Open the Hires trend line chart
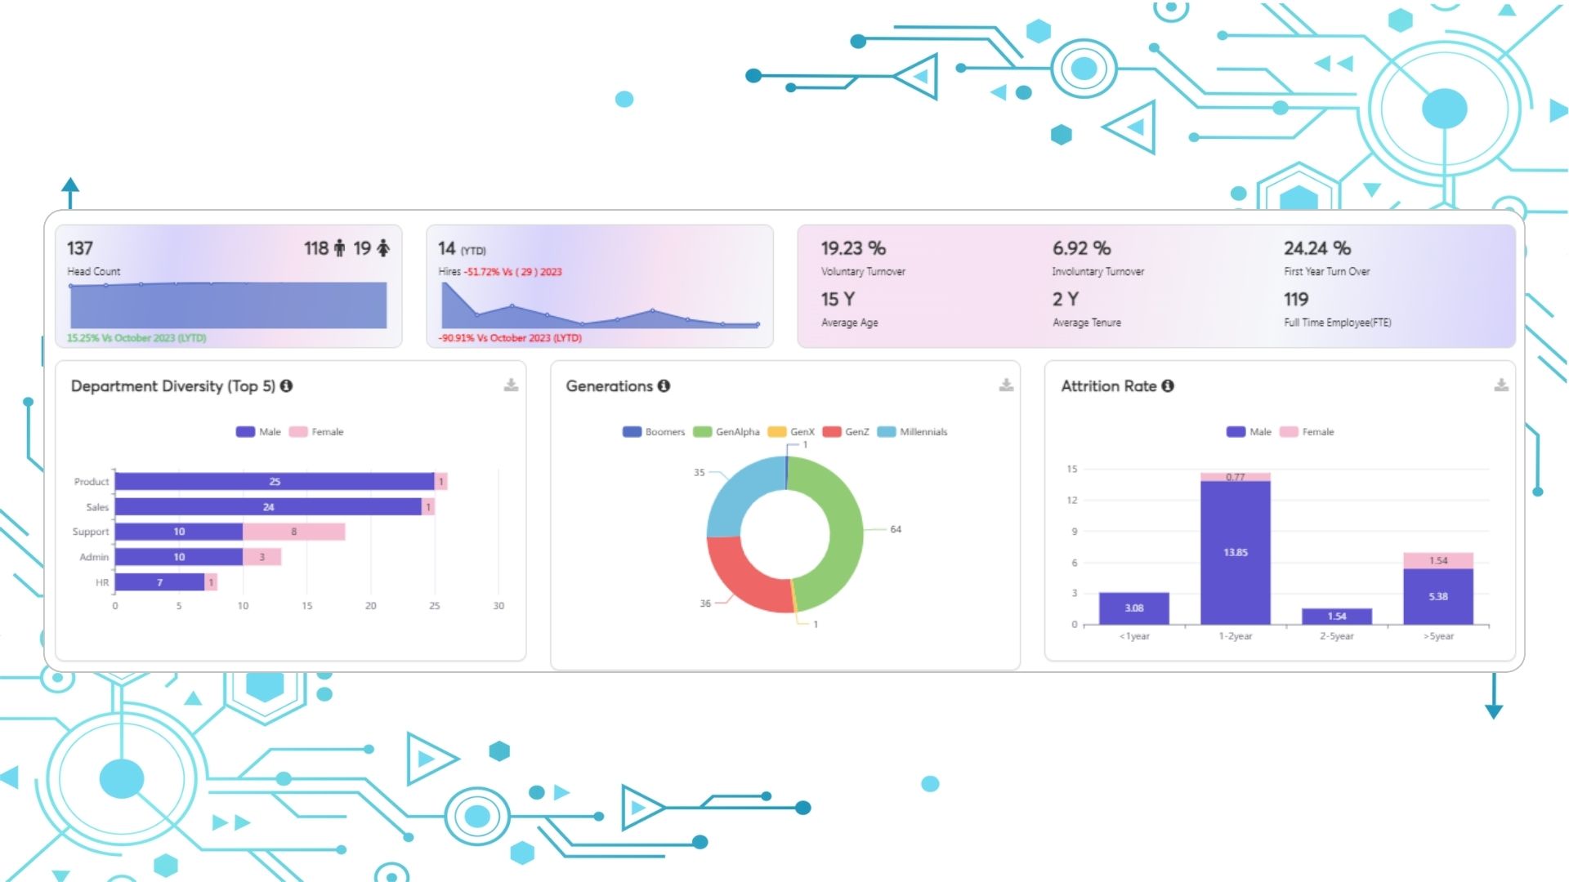This screenshot has height=882, width=1569. pyautogui.click(x=600, y=305)
